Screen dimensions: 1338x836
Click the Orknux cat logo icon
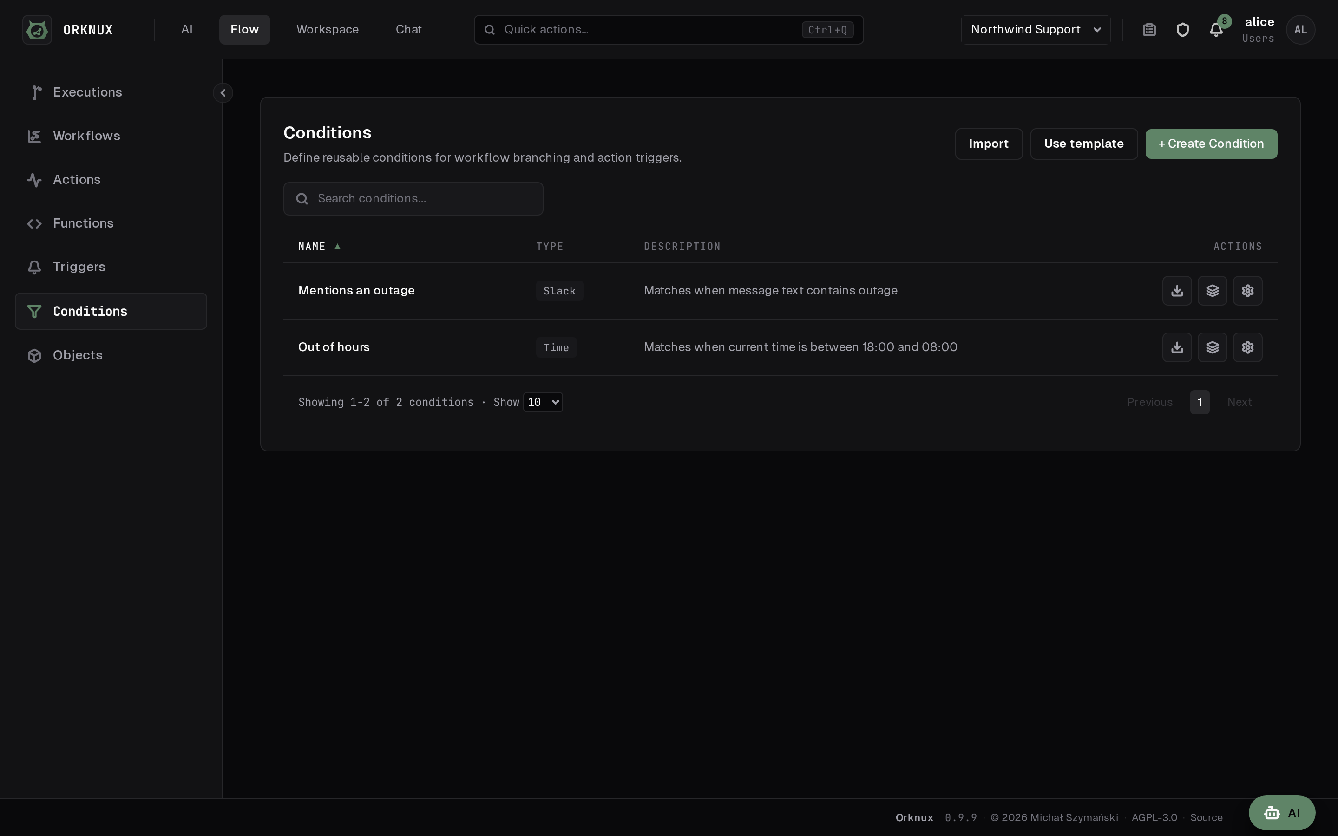click(x=37, y=29)
